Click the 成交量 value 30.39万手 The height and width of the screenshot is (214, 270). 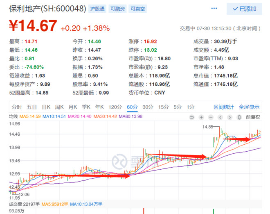pyautogui.click(x=225, y=41)
